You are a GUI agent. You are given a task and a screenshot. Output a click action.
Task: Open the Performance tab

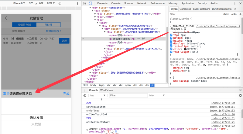click(157, 3)
